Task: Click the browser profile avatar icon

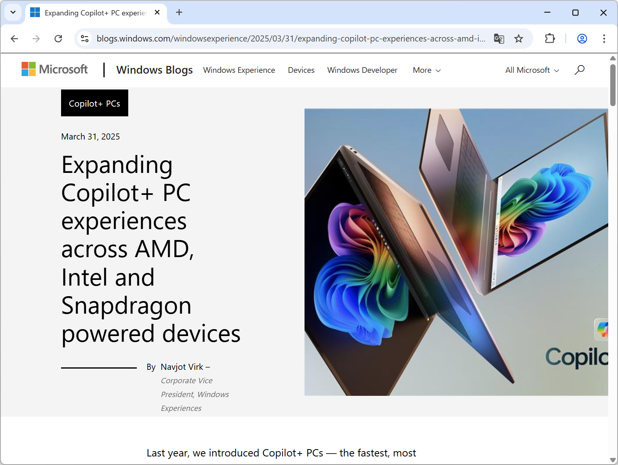Action: (x=582, y=39)
